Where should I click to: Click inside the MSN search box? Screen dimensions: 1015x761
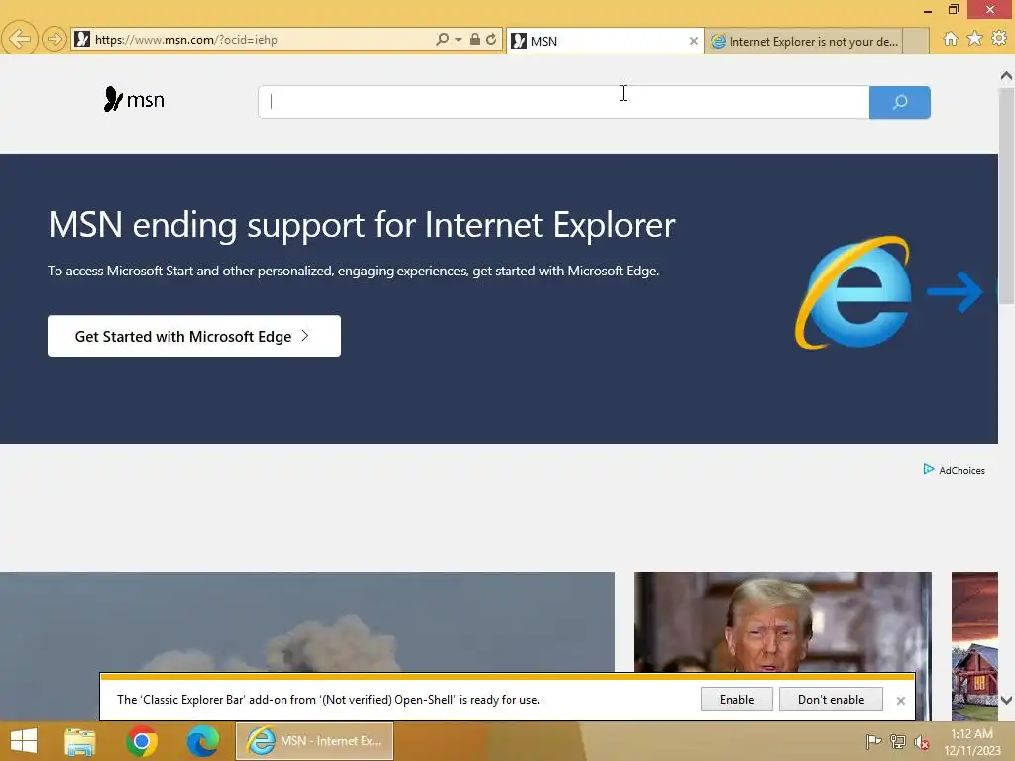[x=563, y=102]
